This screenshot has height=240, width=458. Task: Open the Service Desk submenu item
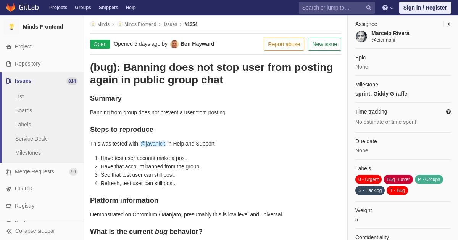[x=31, y=139]
